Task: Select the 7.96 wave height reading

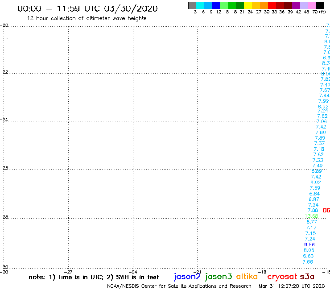Action: [322, 121]
